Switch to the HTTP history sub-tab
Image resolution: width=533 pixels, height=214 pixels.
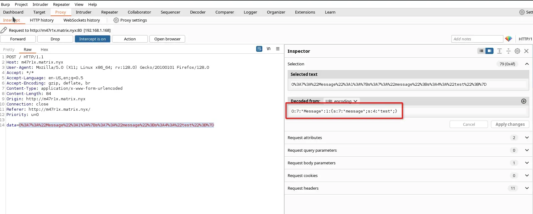point(42,20)
